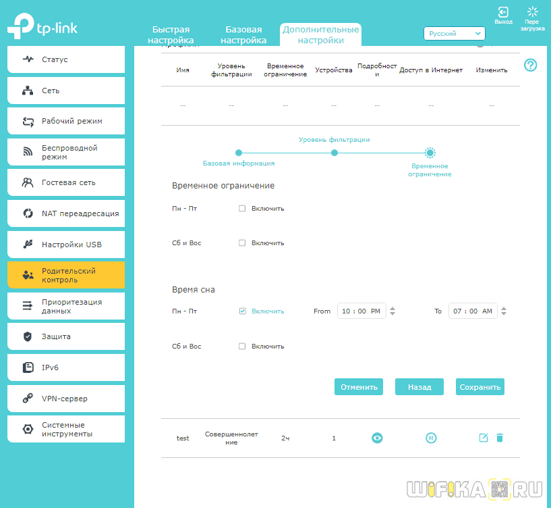Image resolution: width=551 pixels, height=508 pixels.
Task: Open Настройки USB in sidebar
Action: 66,245
